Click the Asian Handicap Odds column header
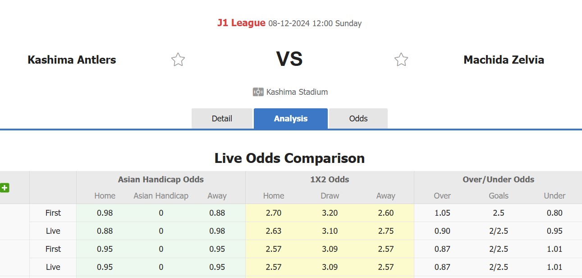Screen dimensions: 582x278 pyautogui.click(x=161, y=179)
